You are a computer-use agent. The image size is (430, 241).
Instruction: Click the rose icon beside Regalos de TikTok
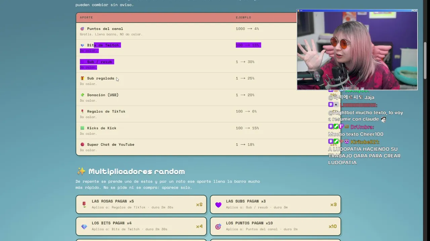click(x=82, y=111)
